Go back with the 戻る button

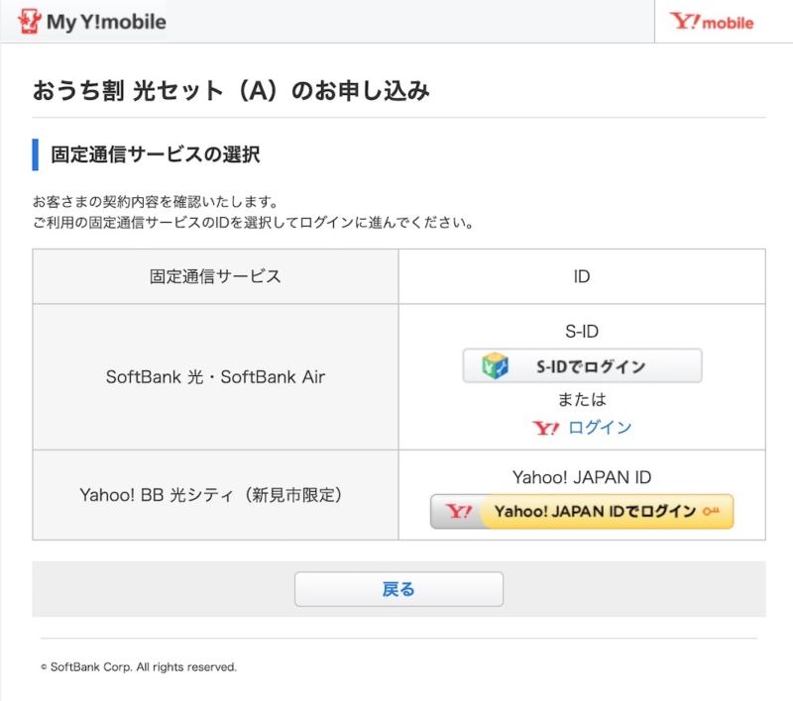(x=398, y=589)
